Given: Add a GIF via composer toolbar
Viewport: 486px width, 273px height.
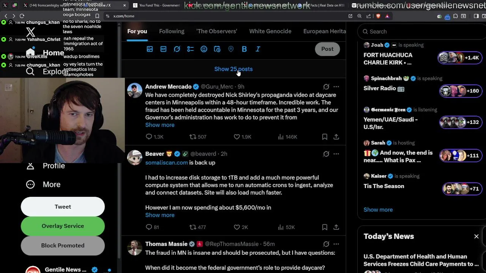Looking at the screenshot, I should (x=163, y=49).
